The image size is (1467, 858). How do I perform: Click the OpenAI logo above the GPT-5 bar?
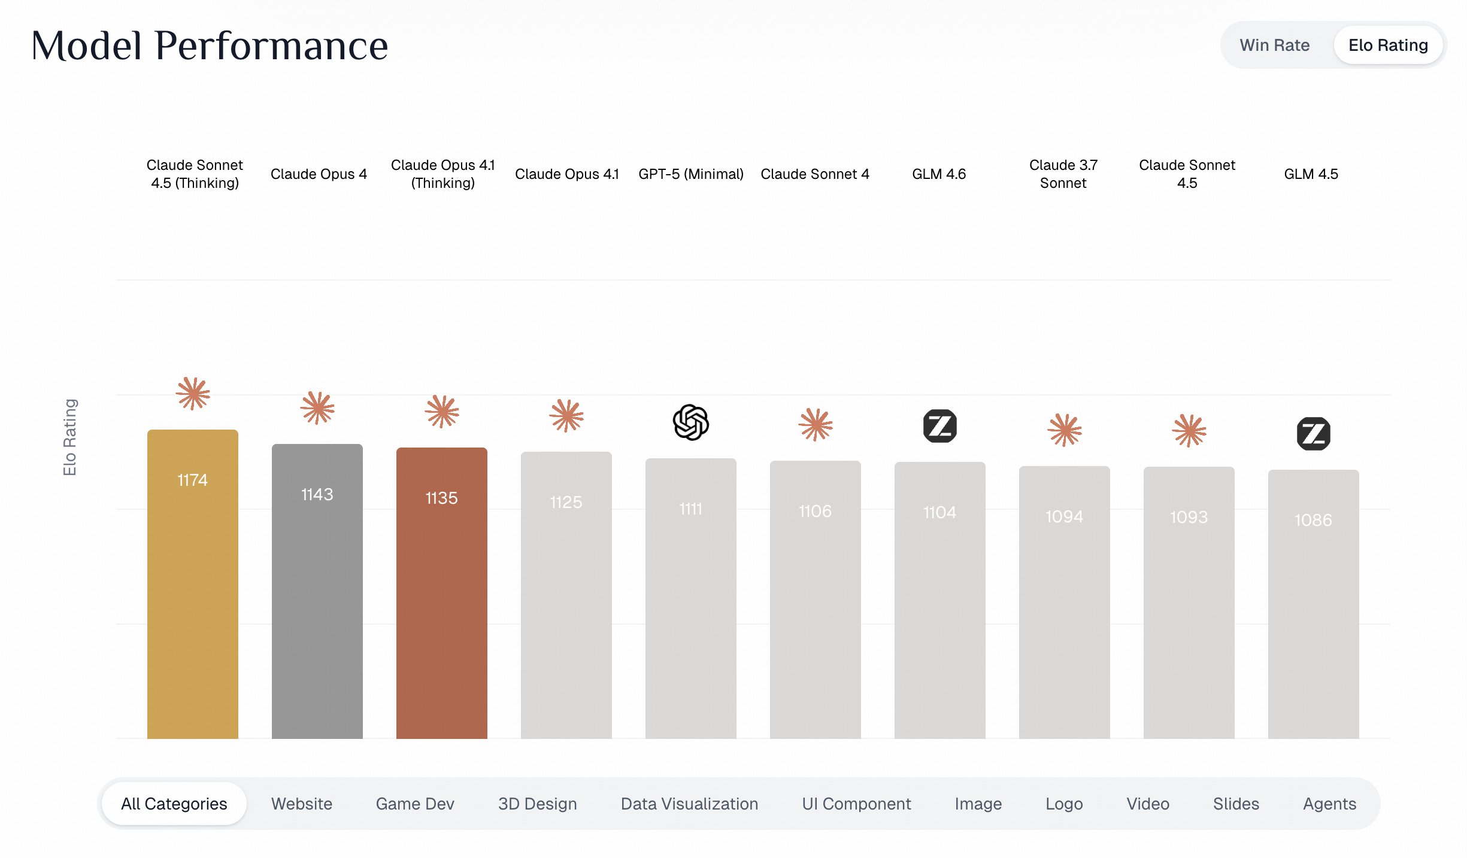pyautogui.click(x=690, y=422)
